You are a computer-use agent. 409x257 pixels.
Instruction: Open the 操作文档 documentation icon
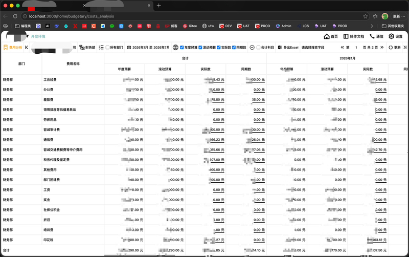346,36
